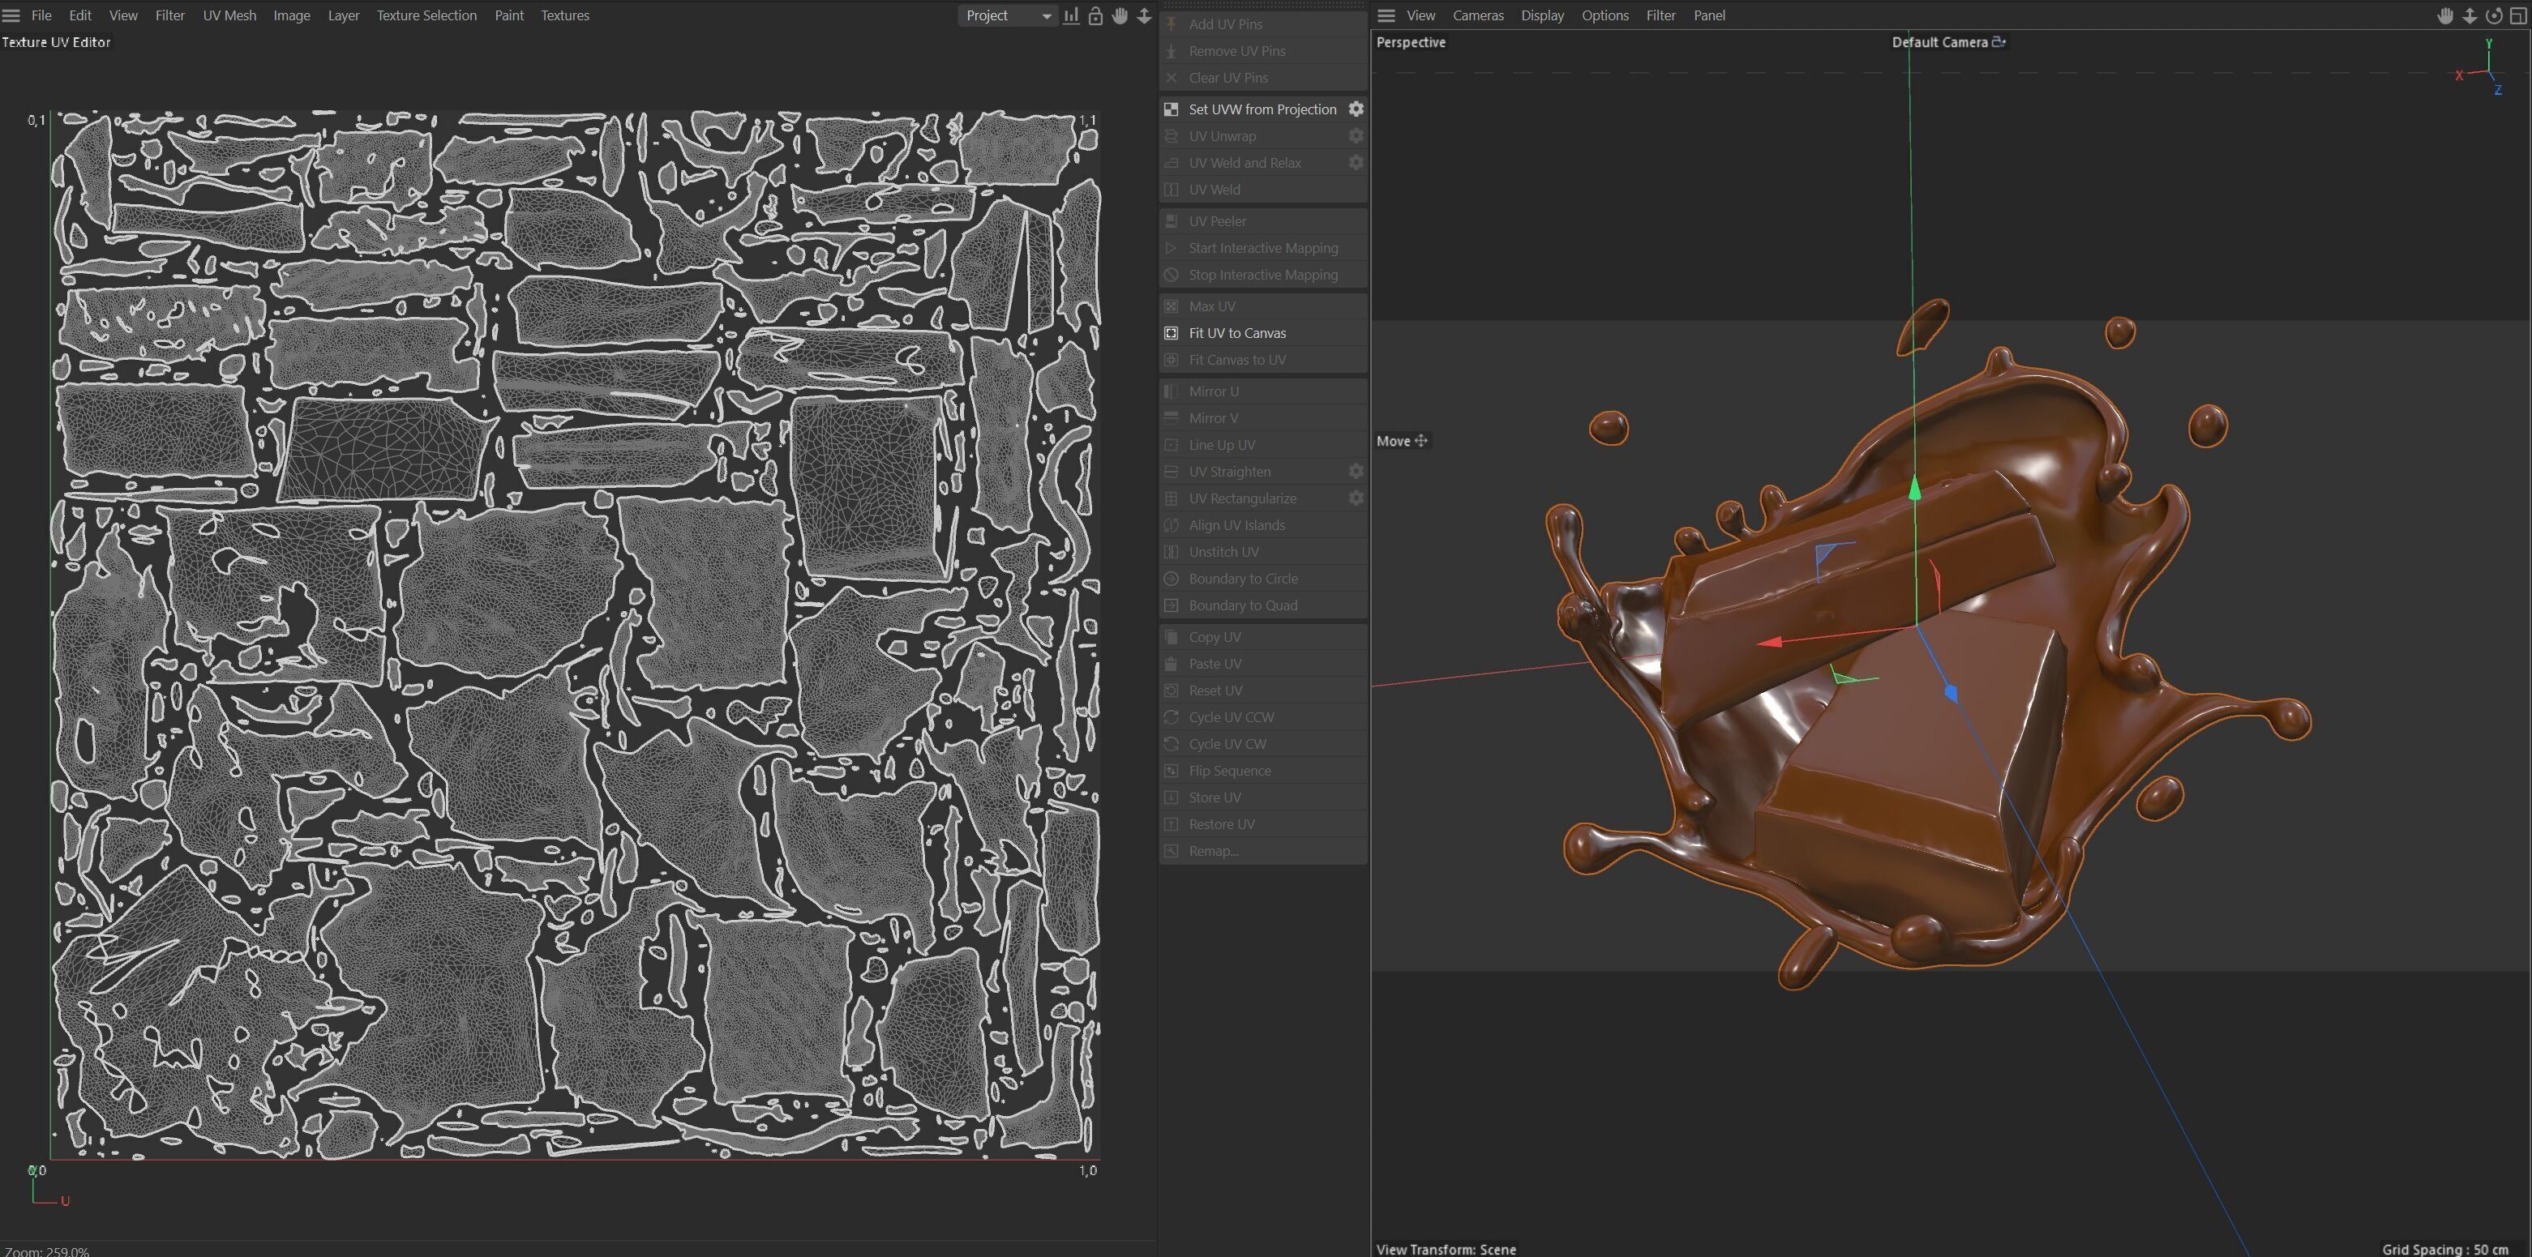Image resolution: width=2532 pixels, height=1257 pixels.
Task: Open the File menu
Action: [x=41, y=15]
